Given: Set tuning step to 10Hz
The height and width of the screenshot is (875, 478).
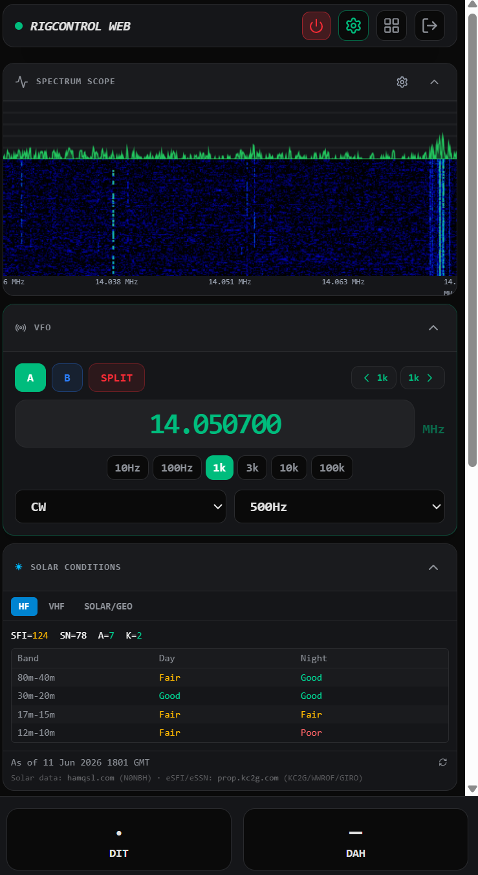Looking at the screenshot, I should tap(128, 468).
